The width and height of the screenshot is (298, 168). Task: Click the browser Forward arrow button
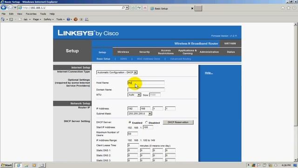(x=10, y=7)
